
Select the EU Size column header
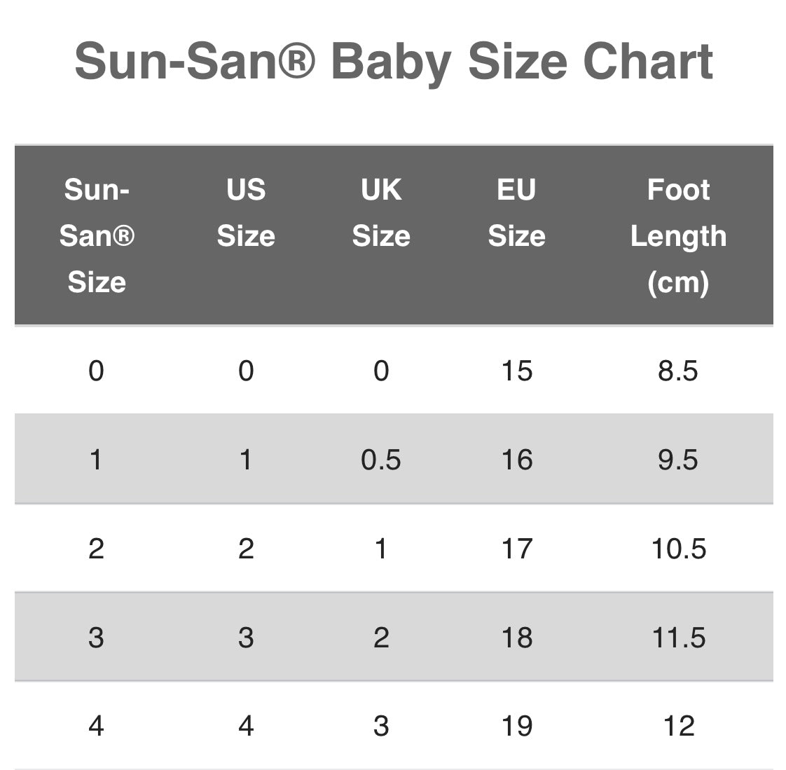[x=516, y=213]
